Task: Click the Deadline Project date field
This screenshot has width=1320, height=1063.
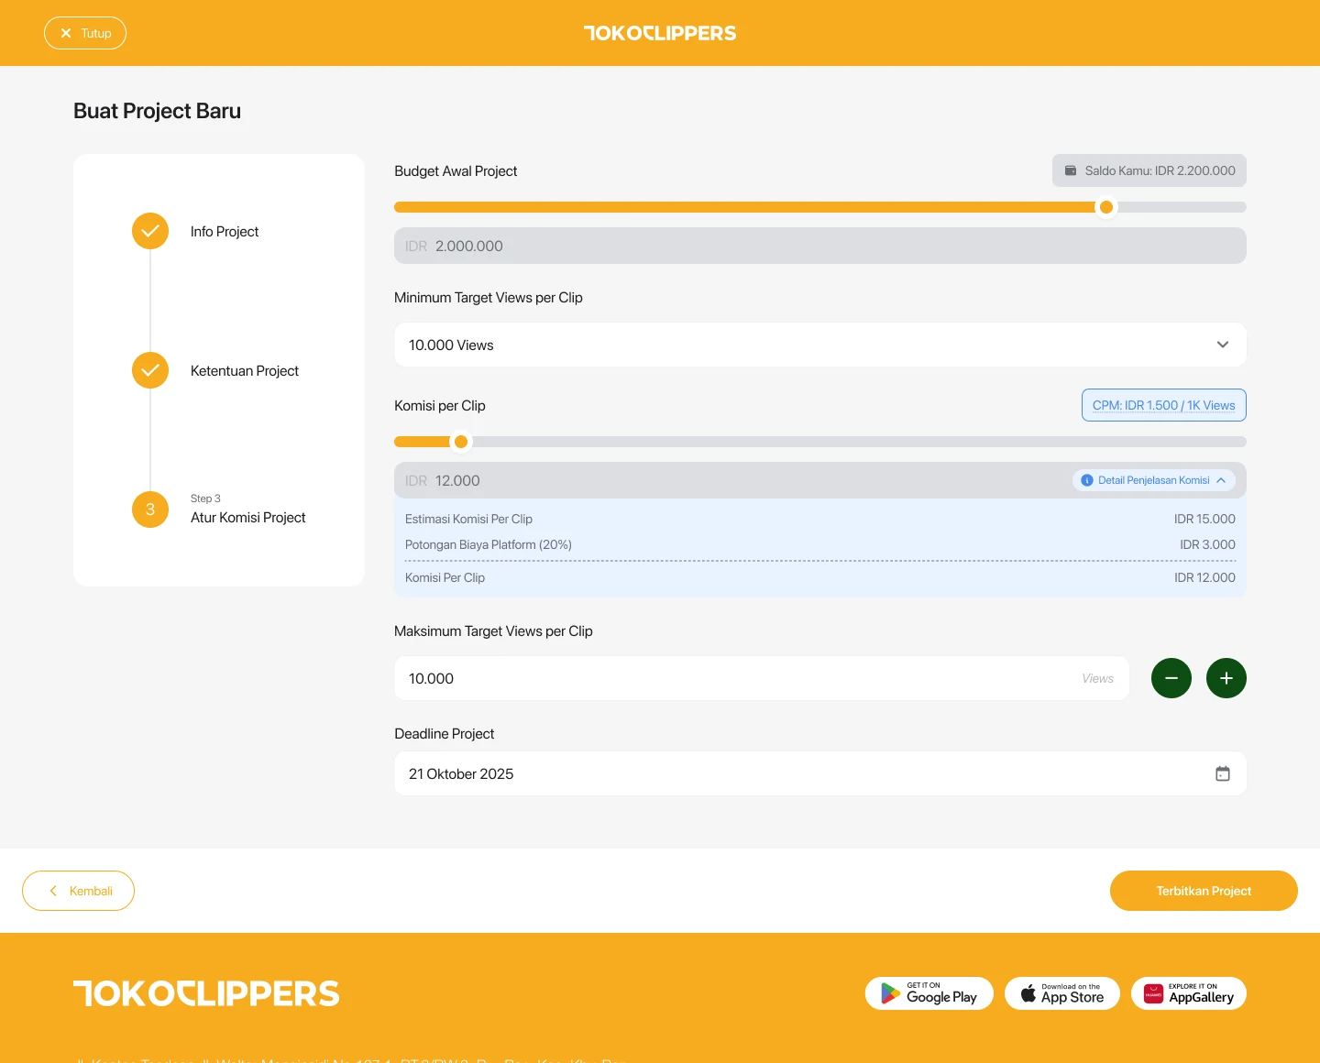Action: [820, 773]
